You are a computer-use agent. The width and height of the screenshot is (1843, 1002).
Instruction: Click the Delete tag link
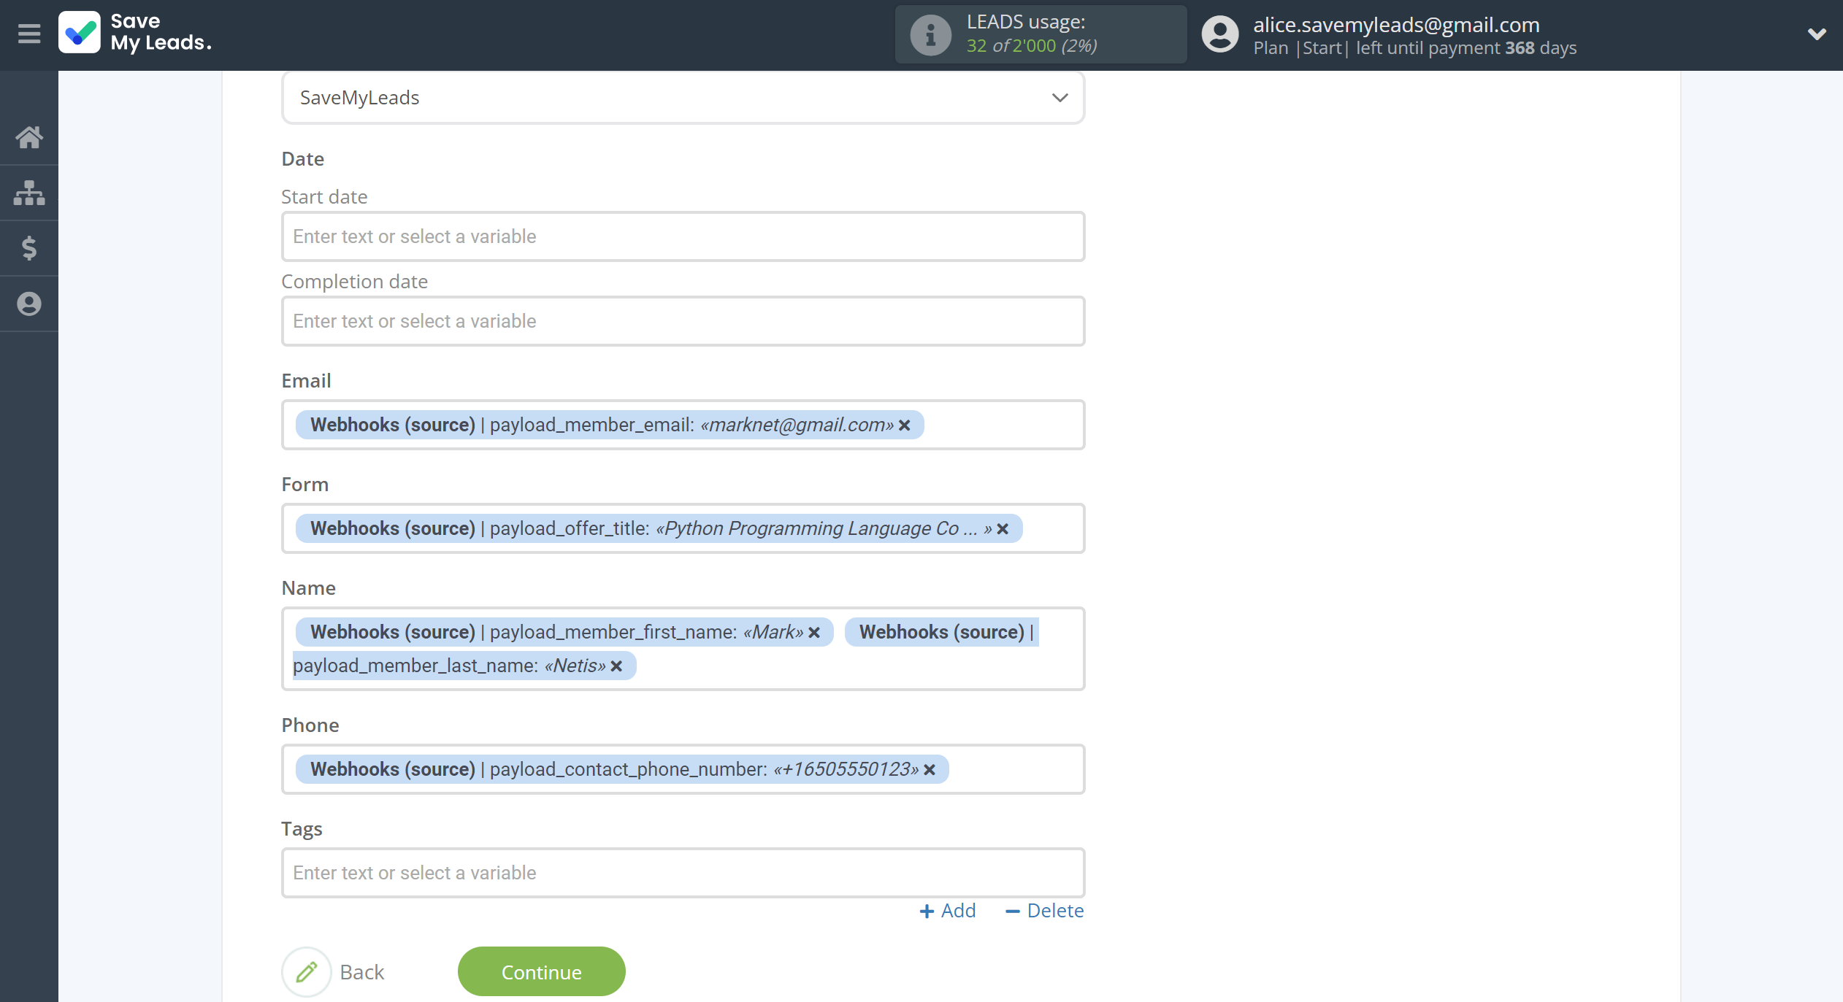[x=1045, y=911]
